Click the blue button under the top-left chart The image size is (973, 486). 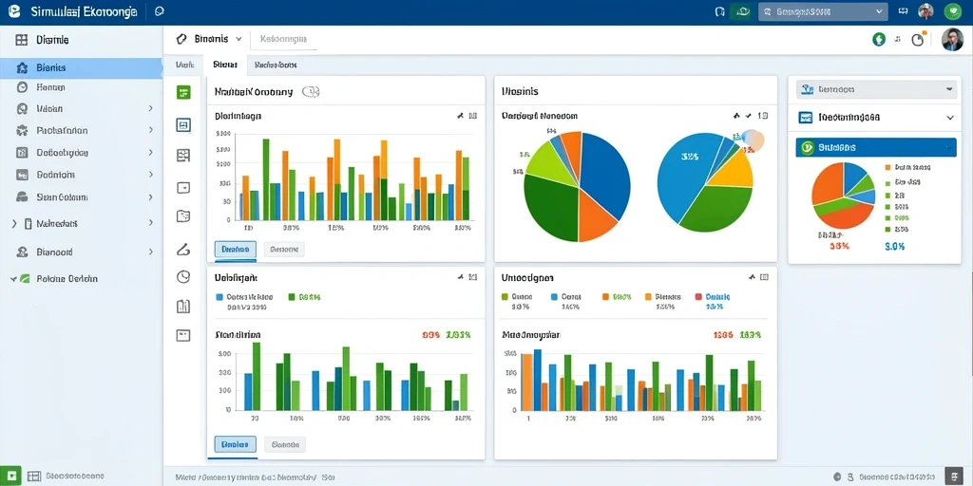pyautogui.click(x=236, y=250)
